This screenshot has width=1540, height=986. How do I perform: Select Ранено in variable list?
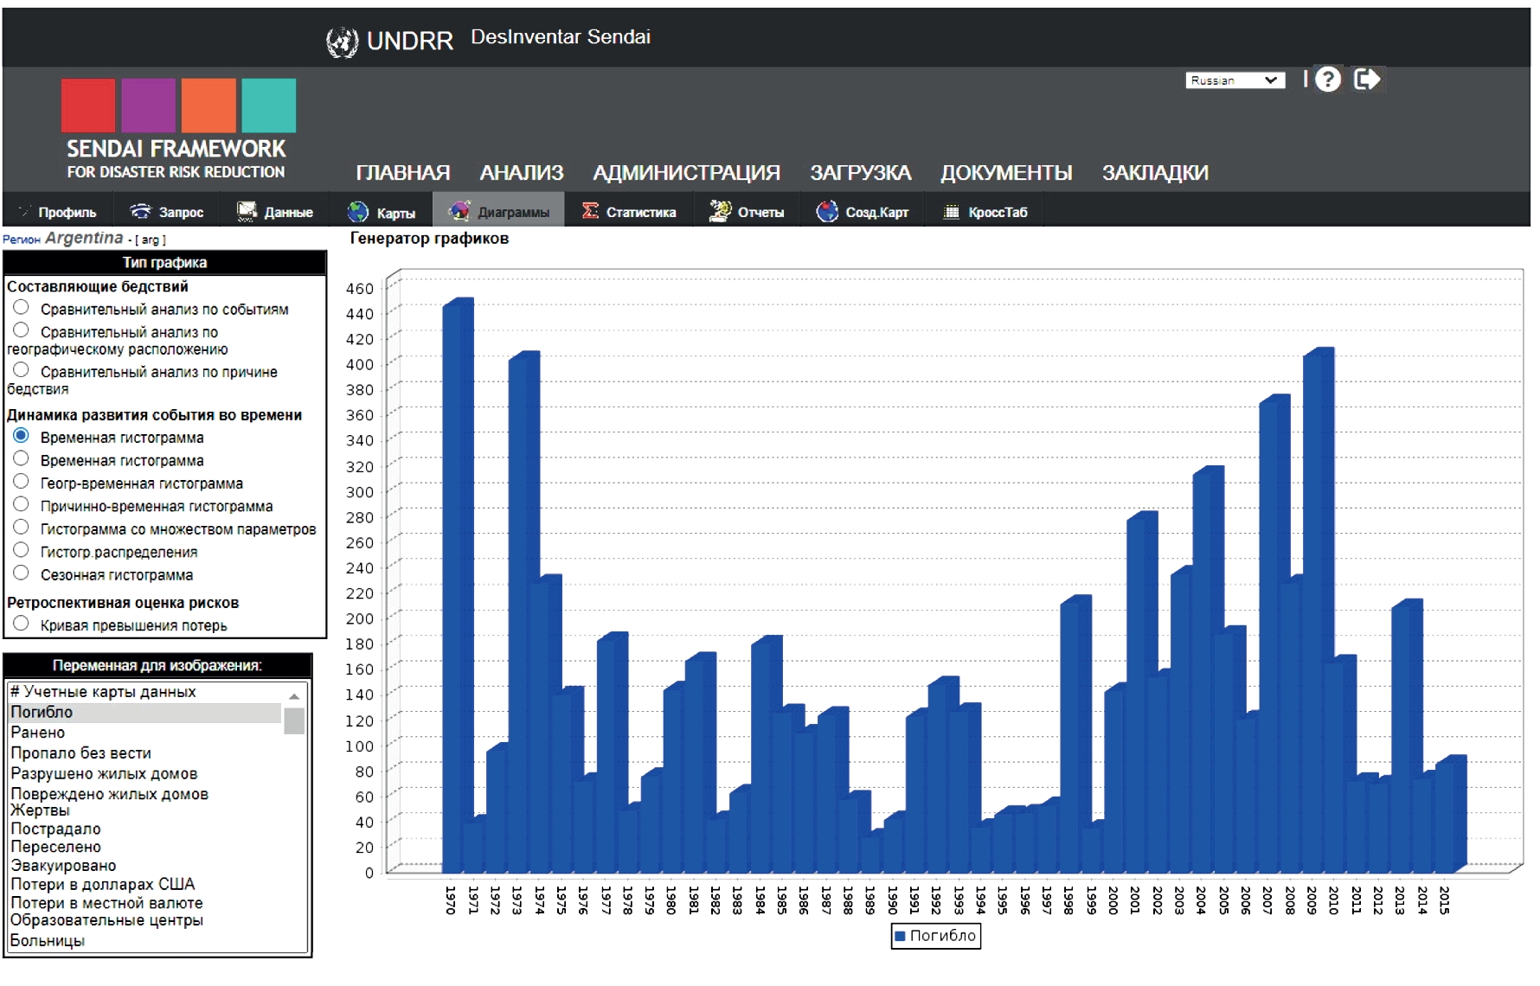pos(38,733)
